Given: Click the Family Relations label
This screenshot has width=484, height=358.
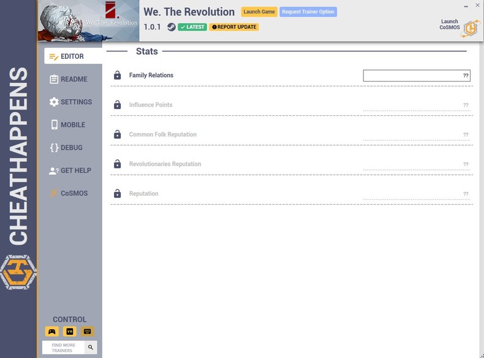Looking at the screenshot, I should [151, 75].
